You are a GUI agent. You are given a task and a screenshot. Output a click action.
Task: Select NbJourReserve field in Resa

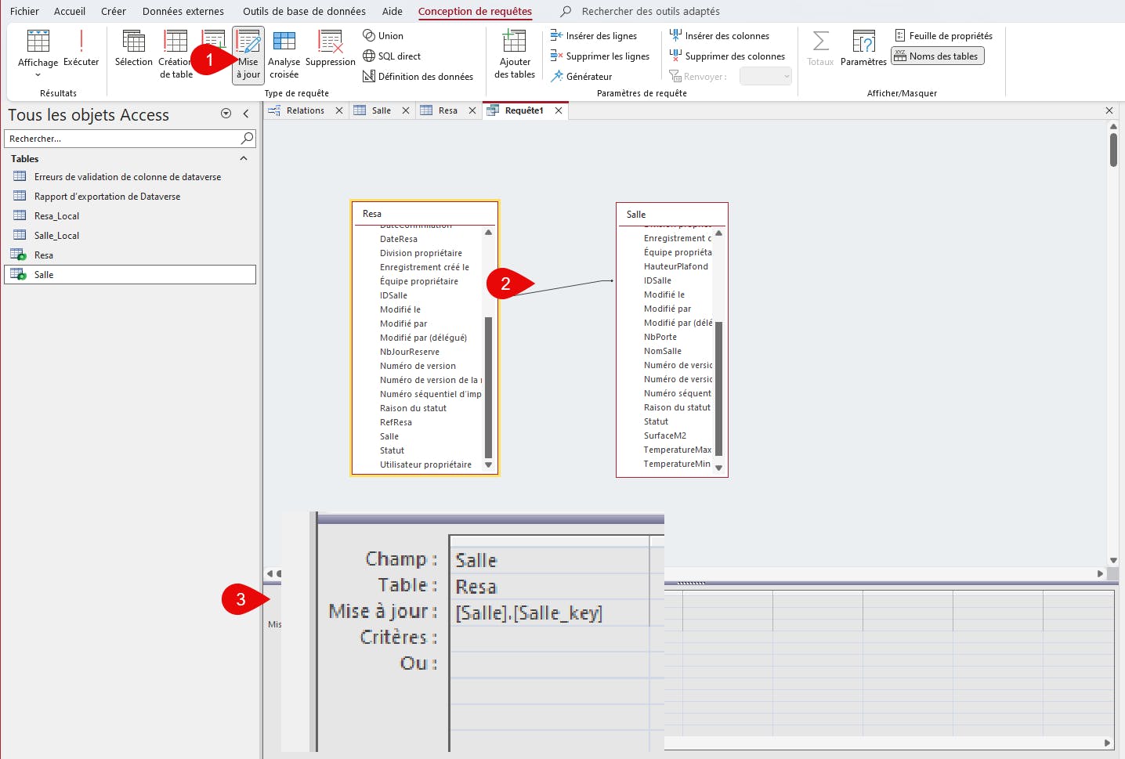click(x=410, y=352)
